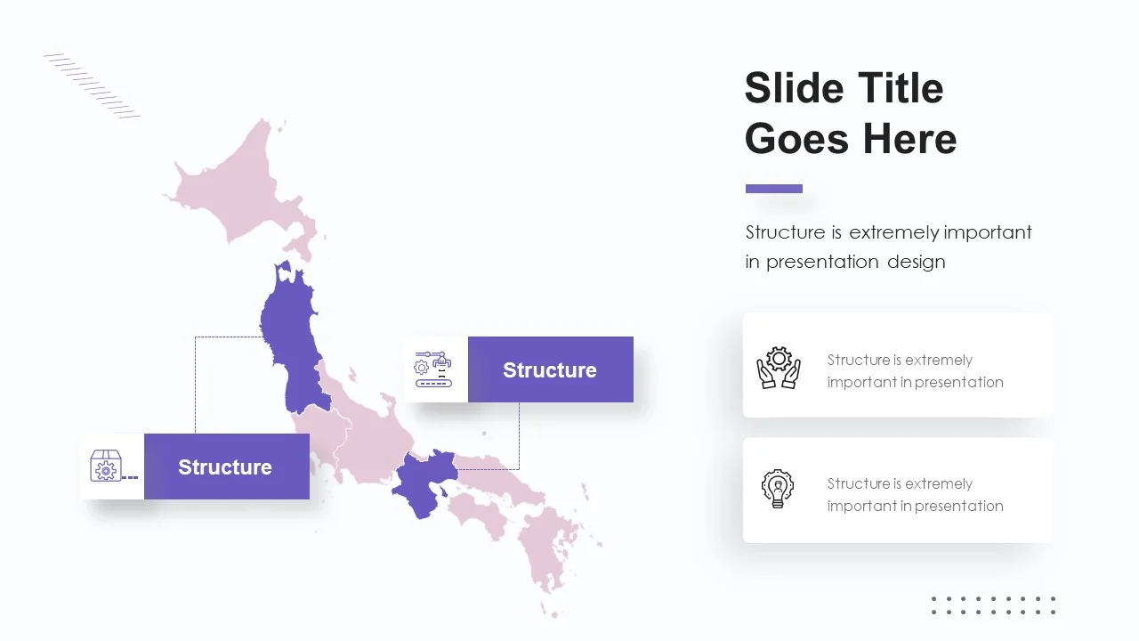This screenshot has height=641, width=1139.
Task: Click the diagonal striped lines decoration
Action: click(x=92, y=85)
